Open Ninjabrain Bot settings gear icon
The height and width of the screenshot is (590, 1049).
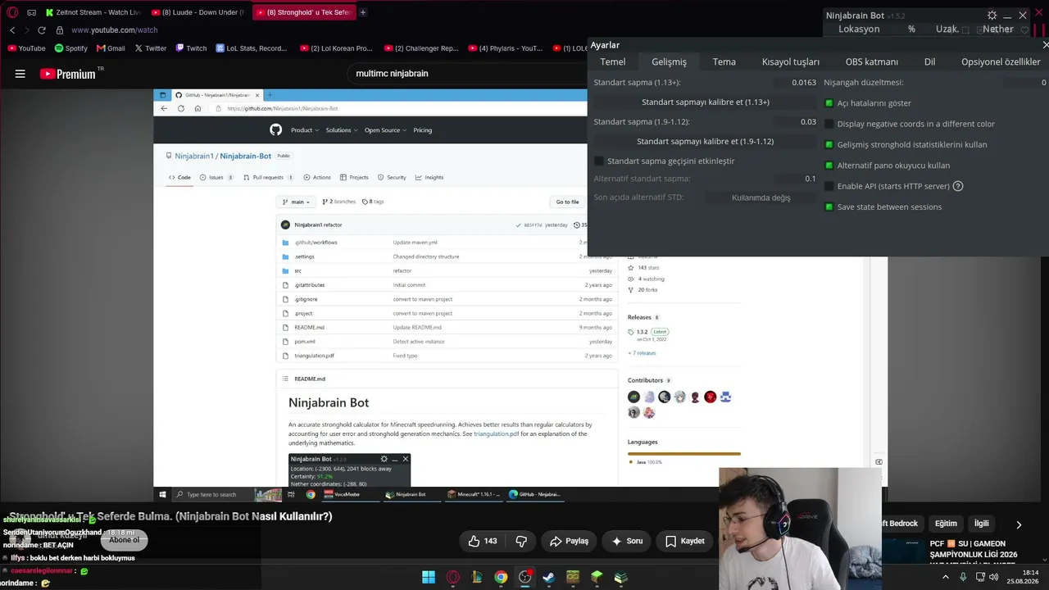(992, 16)
